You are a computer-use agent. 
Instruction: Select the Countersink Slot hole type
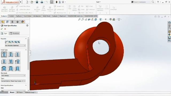tap(11, 69)
